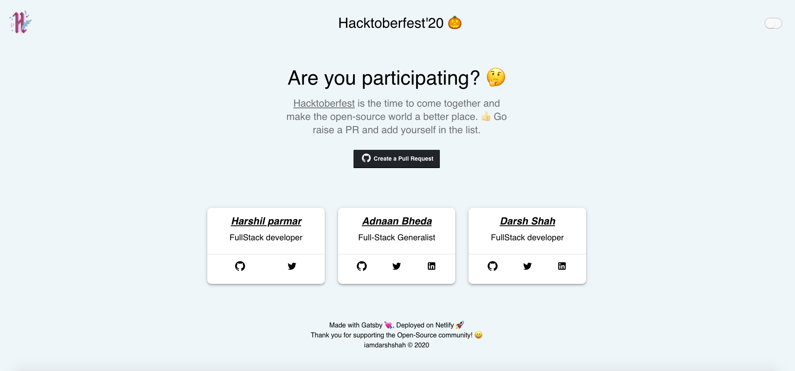Click the Hacktoberfest logo in corner
795x371 pixels.
pyautogui.click(x=20, y=22)
